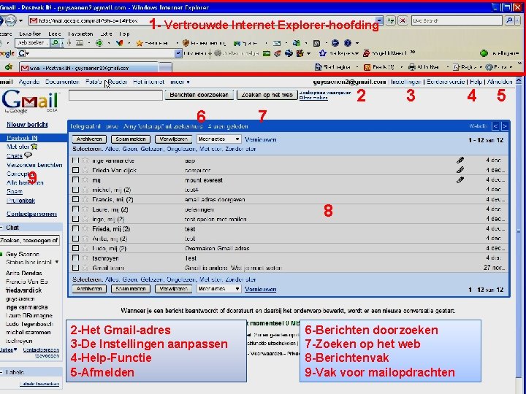
Task: Check the box next to Laure, mij (2)
Action: [x=76, y=209]
